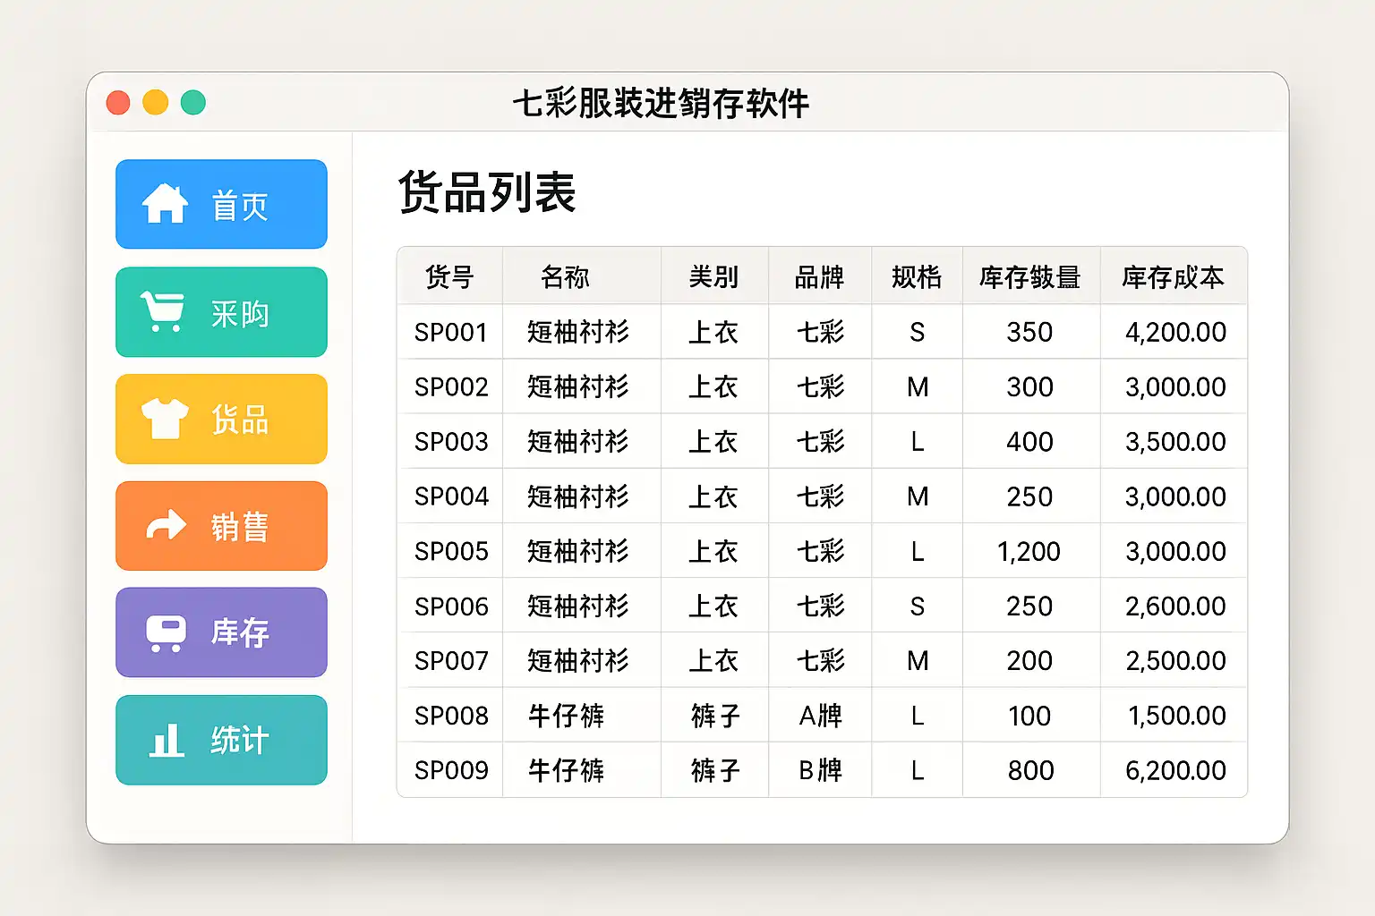
Task: Click size L in row SP009
Action: 918,770
